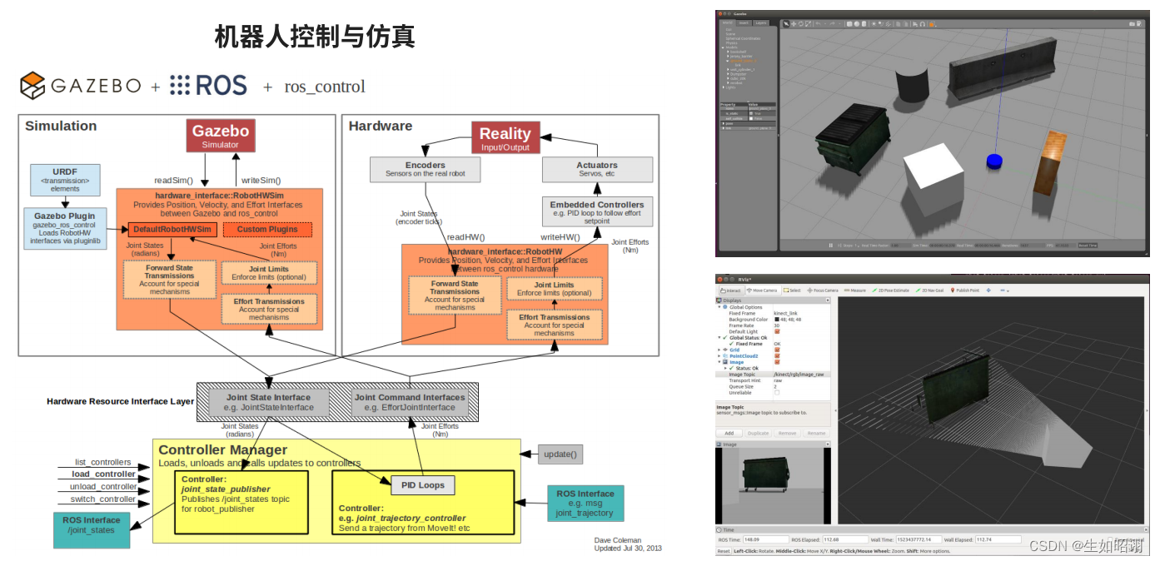
Task: Activate the rotate mode tool in Gazebo
Action: coord(801,24)
